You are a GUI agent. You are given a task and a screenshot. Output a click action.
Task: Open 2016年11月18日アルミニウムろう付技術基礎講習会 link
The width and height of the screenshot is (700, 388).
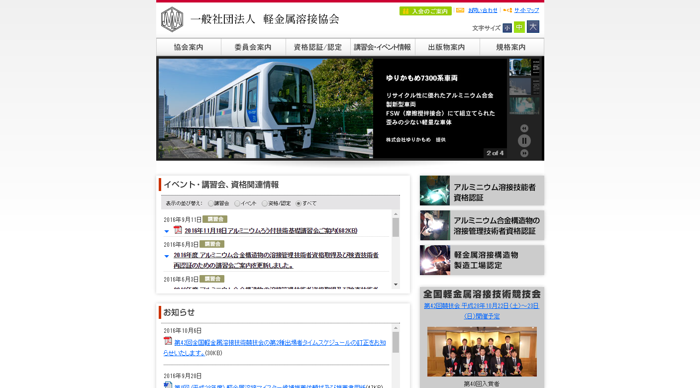tap(271, 231)
